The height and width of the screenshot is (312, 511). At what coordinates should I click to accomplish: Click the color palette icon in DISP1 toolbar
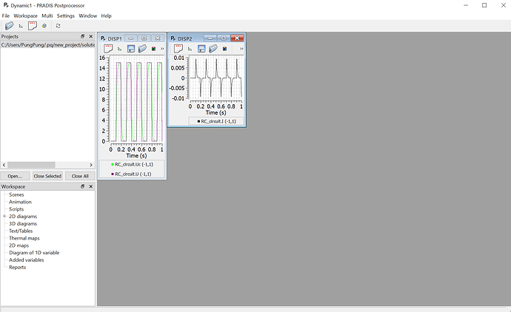[153, 49]
